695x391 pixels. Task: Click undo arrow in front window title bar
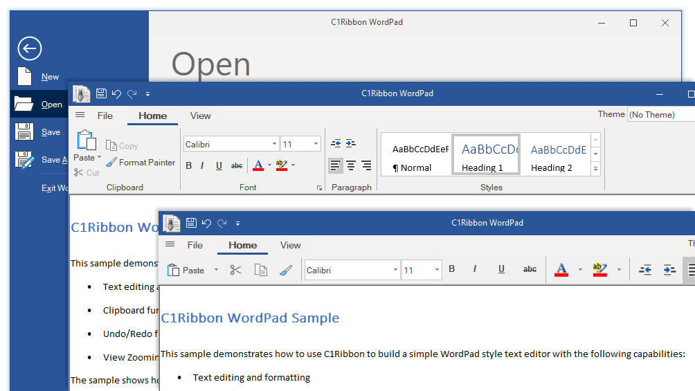206,223
